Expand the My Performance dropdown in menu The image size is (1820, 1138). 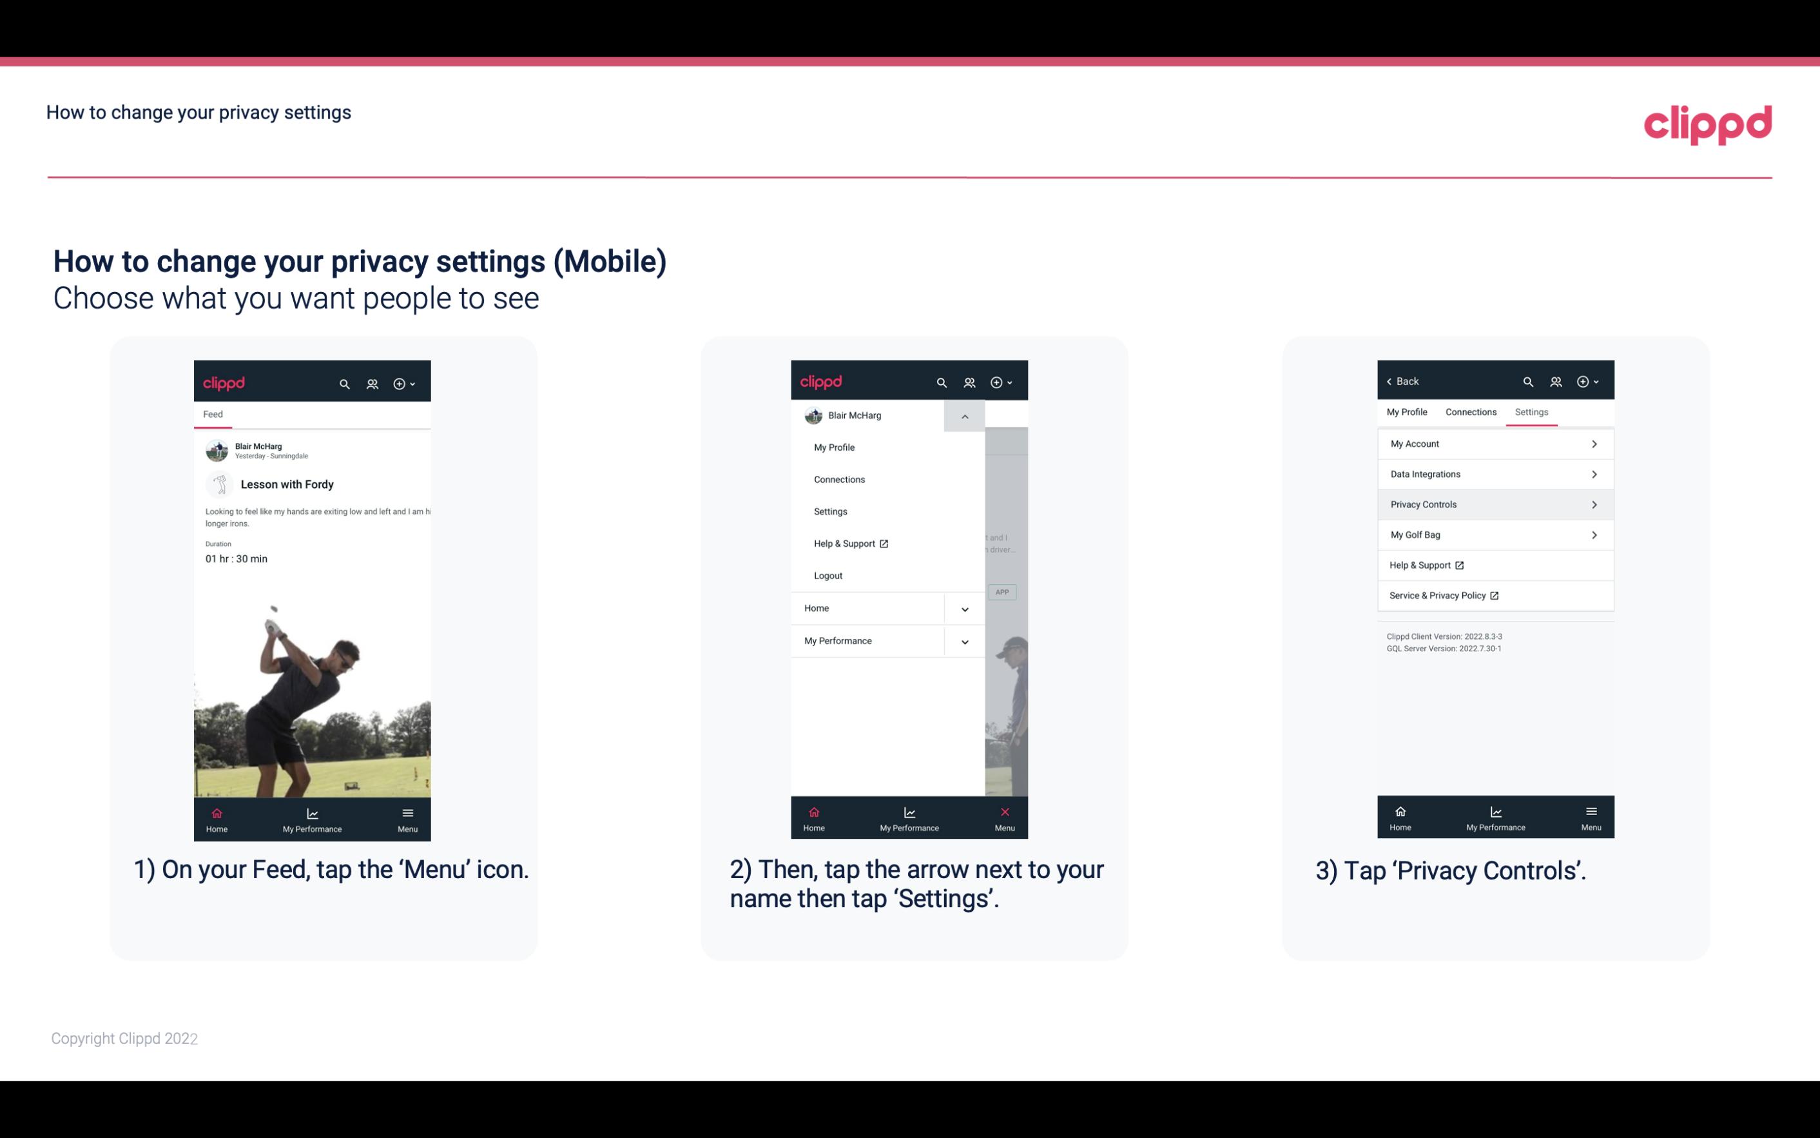964,641
